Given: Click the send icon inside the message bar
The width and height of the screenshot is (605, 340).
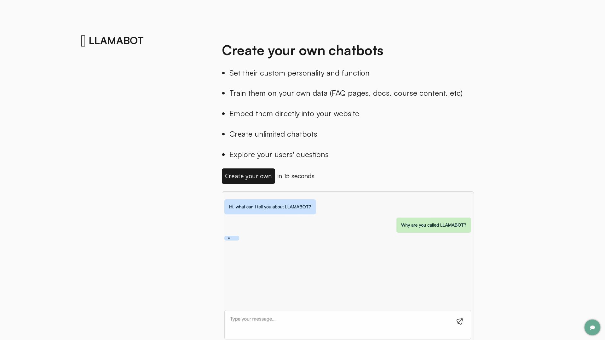Looking at the screenshot, I should tap(460, 321).
